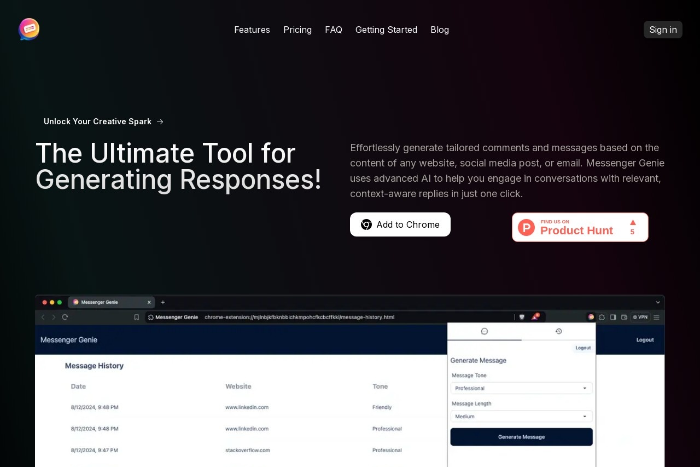The width and height of the screenshot is (700, 467).
Task: Click the Website column header
Action: pyautogui.click(x=238, y=387)
